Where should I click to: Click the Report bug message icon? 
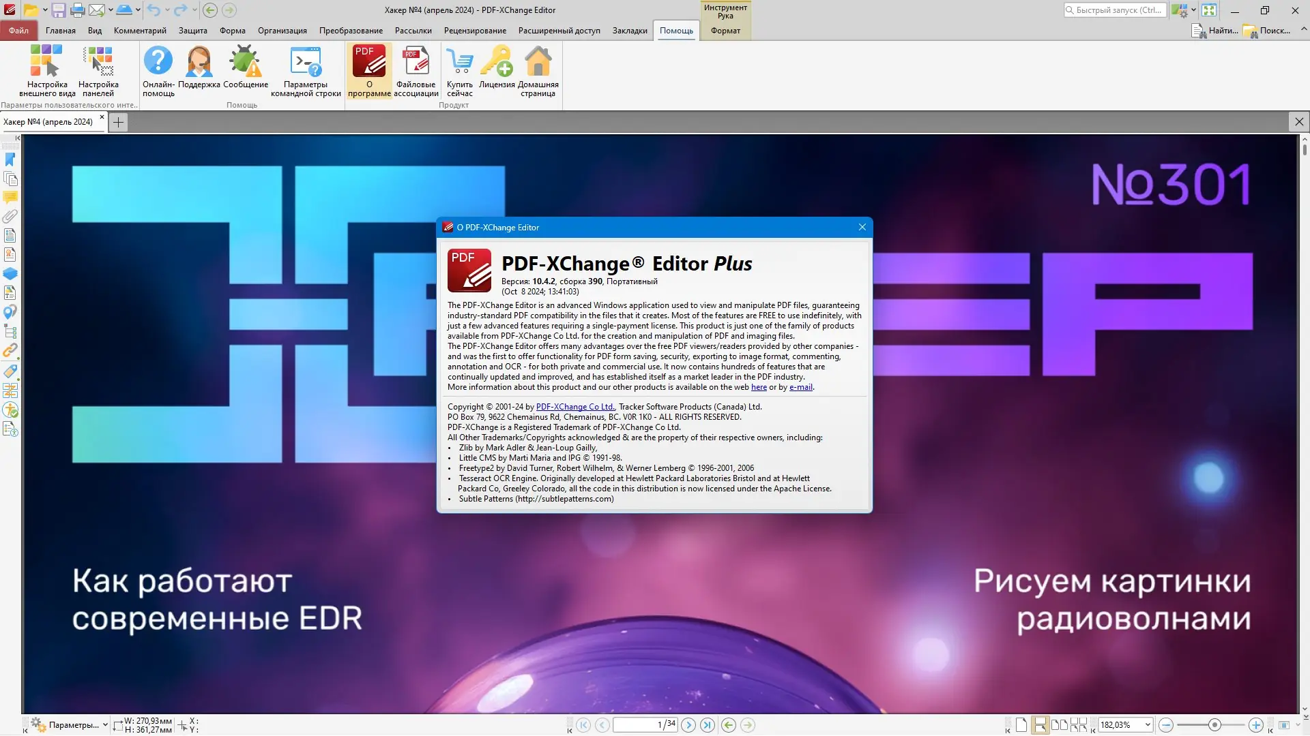pyautogui.click(x=245, y=62)
